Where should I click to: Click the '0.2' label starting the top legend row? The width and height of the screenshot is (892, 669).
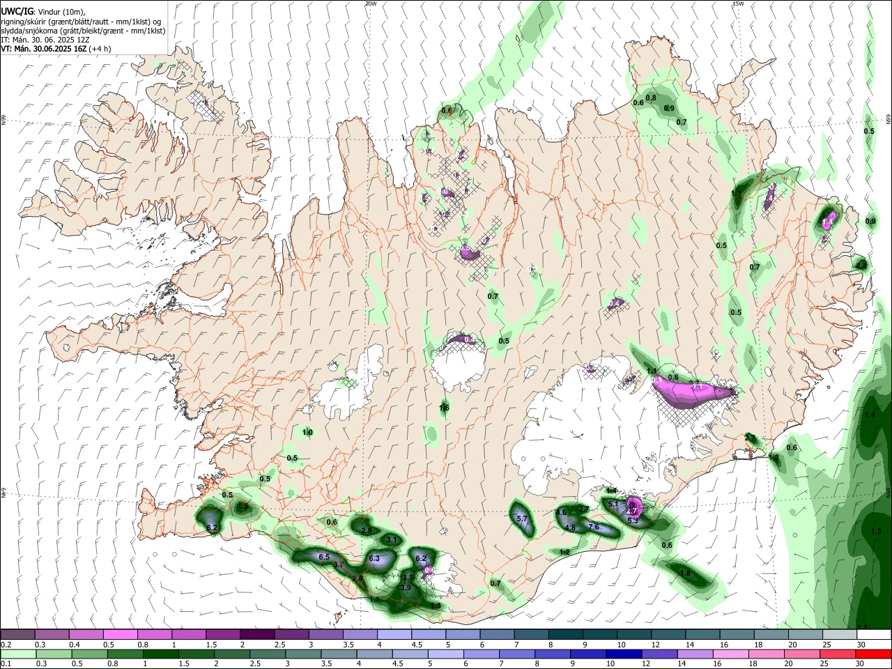tap(6, 645)
